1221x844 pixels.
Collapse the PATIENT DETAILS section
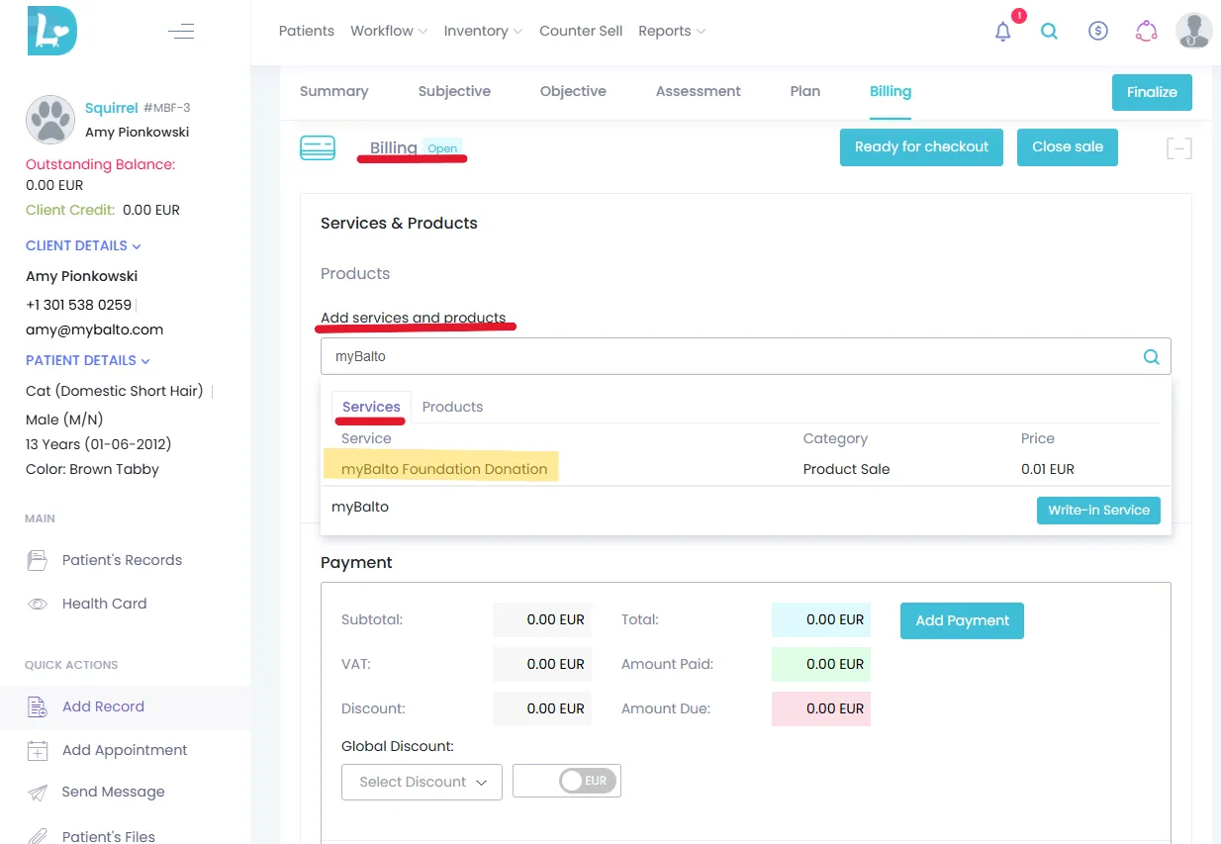click(x=88, y=360)
